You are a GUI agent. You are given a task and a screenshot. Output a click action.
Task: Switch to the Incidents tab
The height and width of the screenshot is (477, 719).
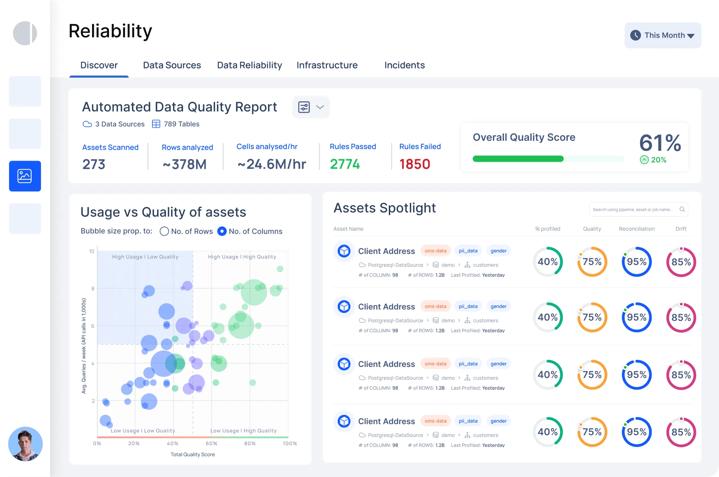[x=405, y=65]
